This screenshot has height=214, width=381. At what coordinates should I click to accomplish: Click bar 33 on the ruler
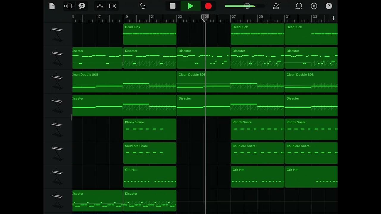315,17
